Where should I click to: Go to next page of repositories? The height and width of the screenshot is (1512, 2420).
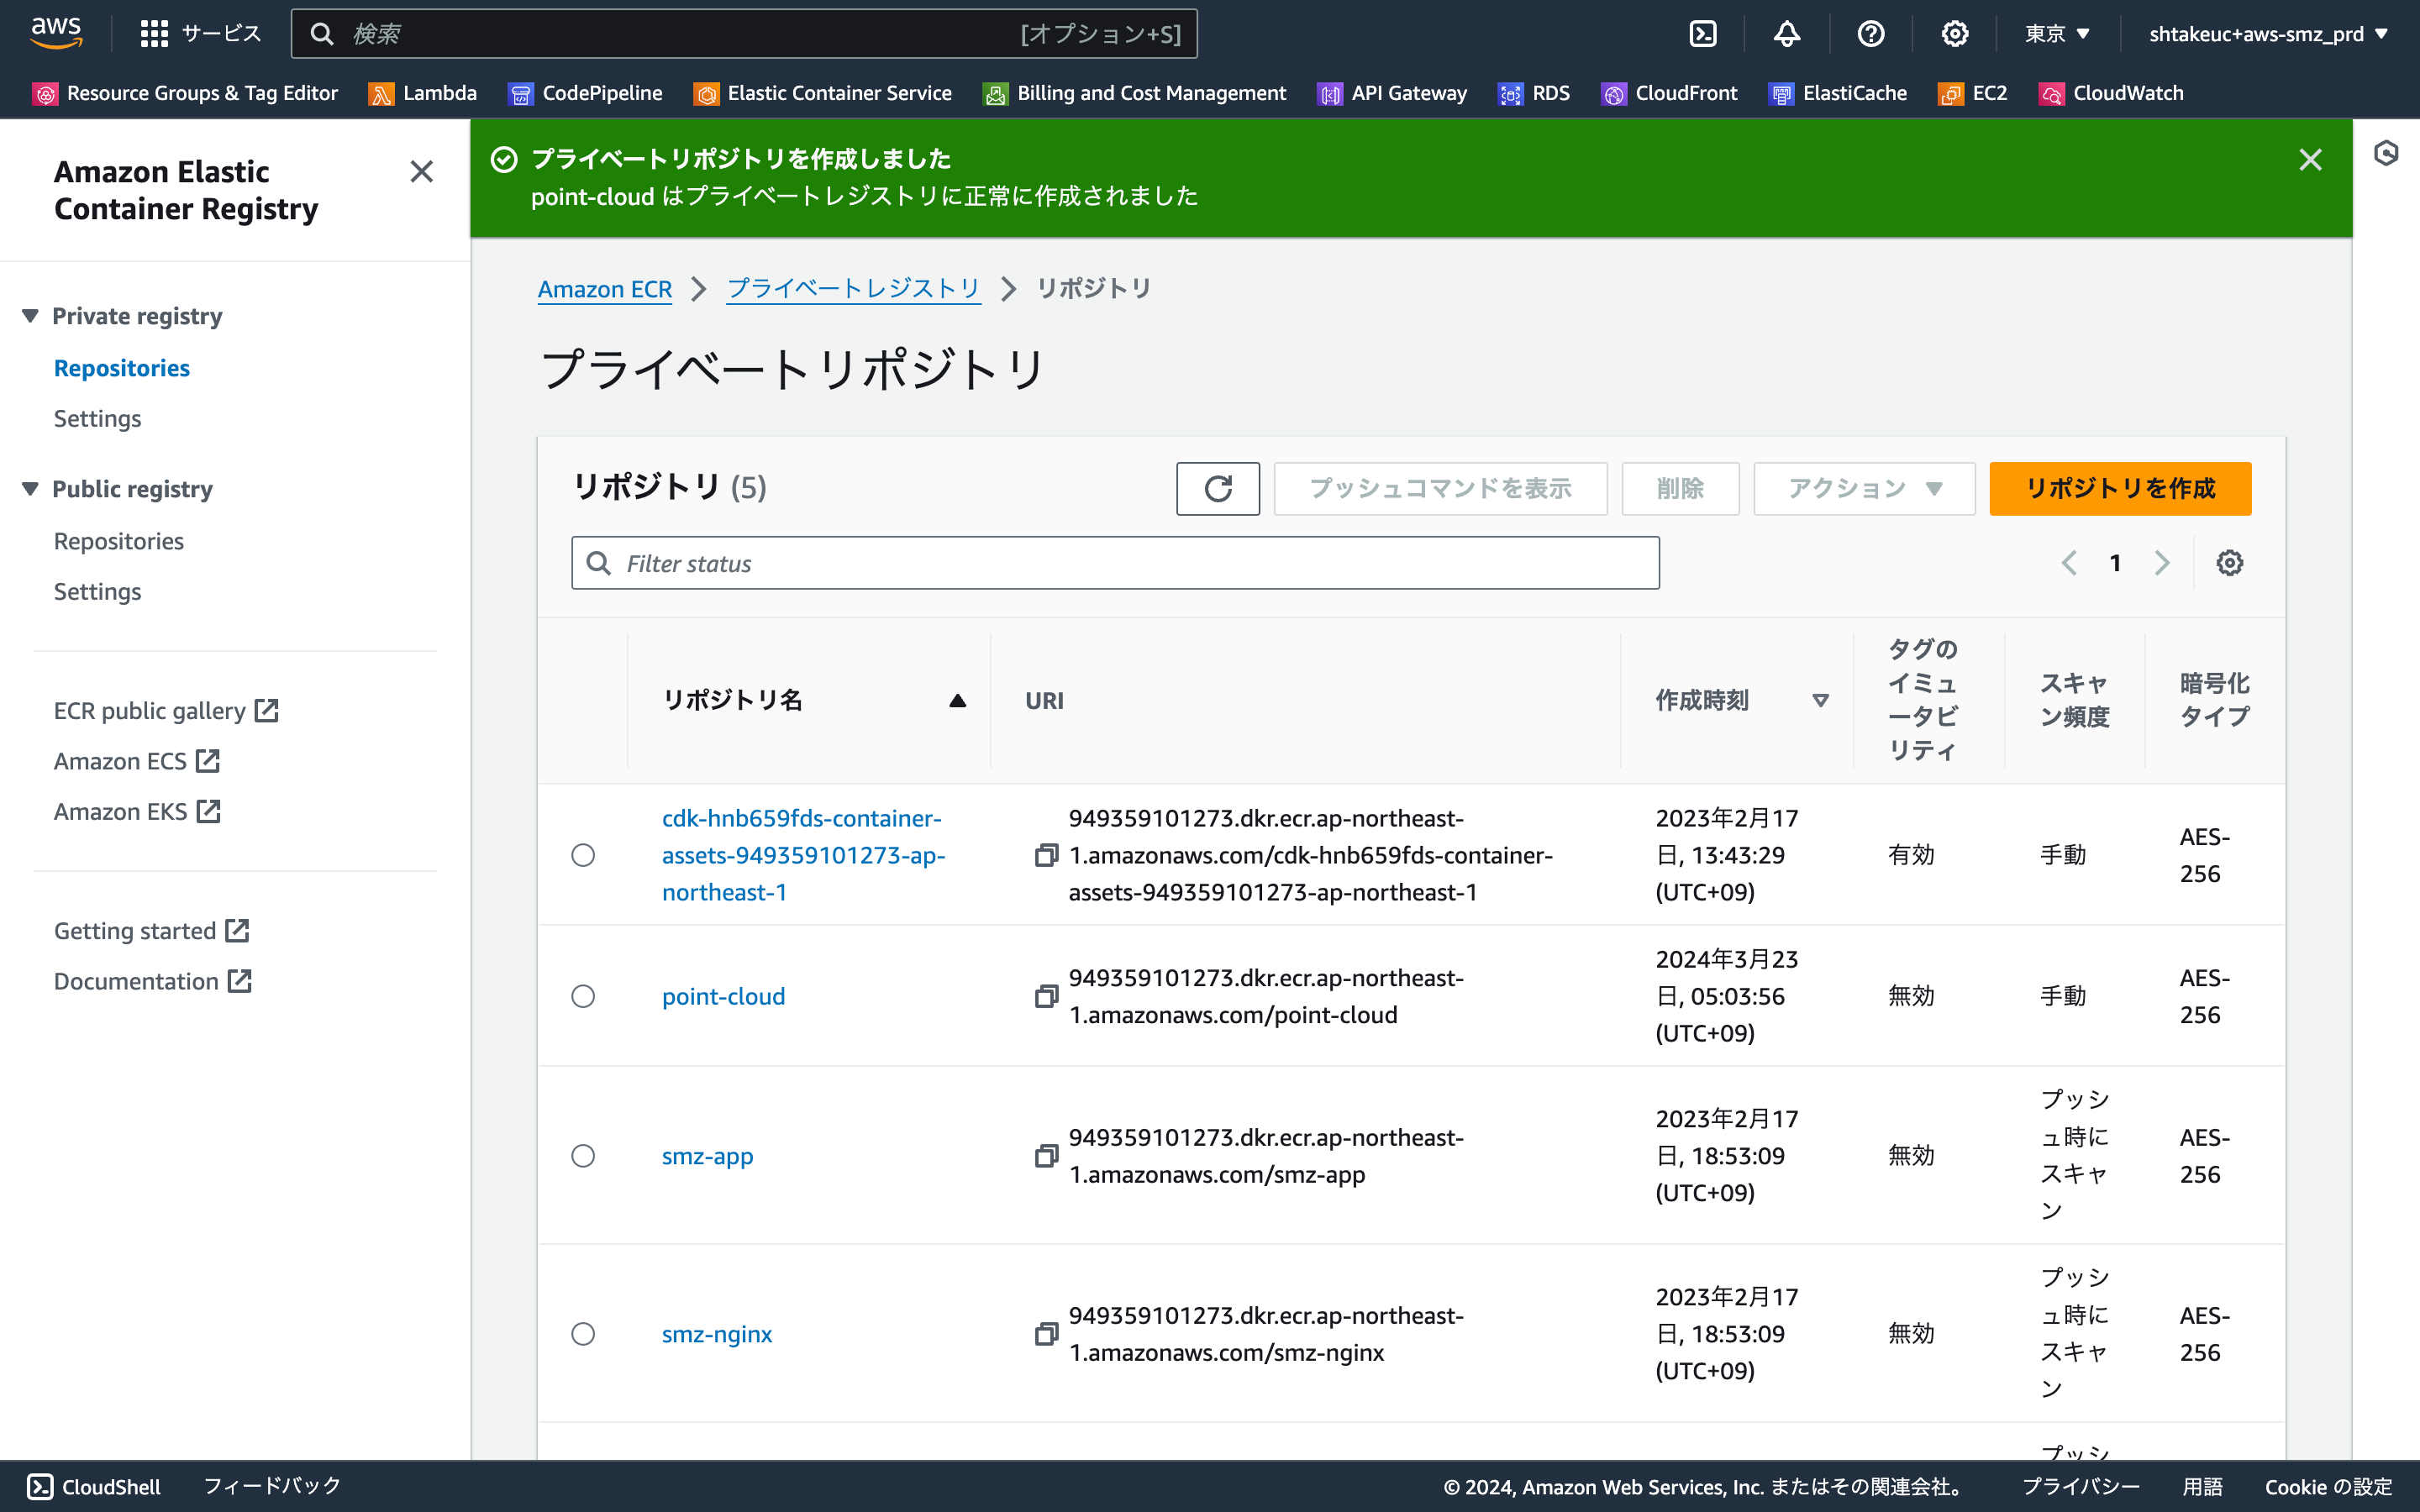click(x=2162, y=563)
